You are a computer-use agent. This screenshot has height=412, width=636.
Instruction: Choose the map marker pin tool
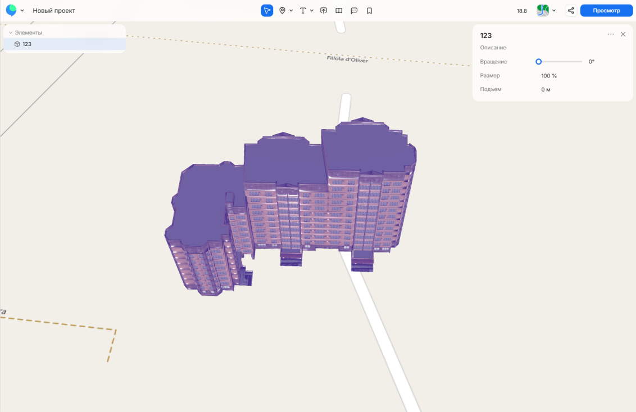click(282, 11)
